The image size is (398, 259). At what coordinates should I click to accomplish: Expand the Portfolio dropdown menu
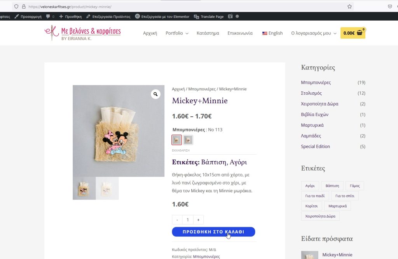coord(177,33)
